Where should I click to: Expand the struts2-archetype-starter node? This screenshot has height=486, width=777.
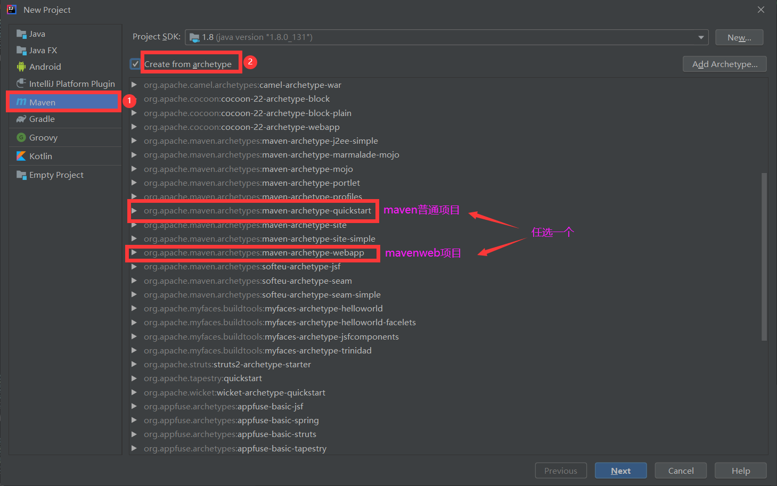(x=134, y=365)
